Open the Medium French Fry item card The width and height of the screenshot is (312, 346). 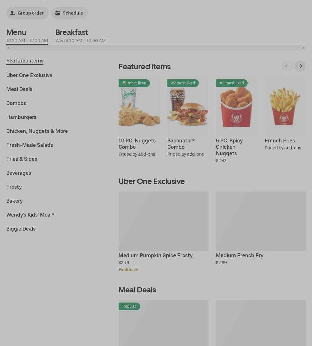(x=261, y=229)
